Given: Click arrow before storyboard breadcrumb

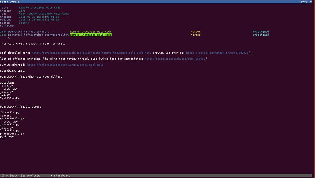Looking at the screenshot, I should pos(52,175).
